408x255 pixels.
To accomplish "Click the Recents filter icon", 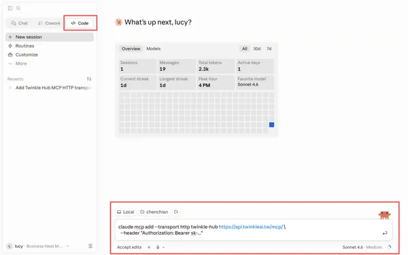I will 89,79.
